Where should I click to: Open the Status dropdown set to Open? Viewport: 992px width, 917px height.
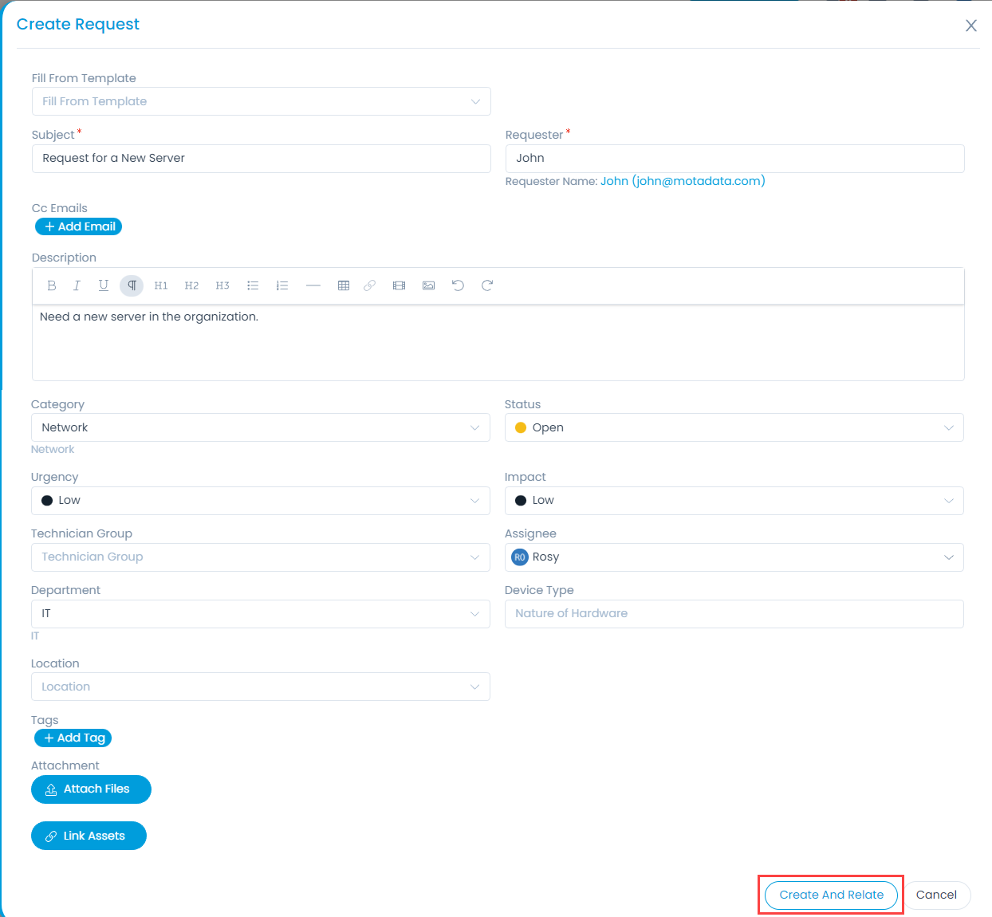point(734,427)
